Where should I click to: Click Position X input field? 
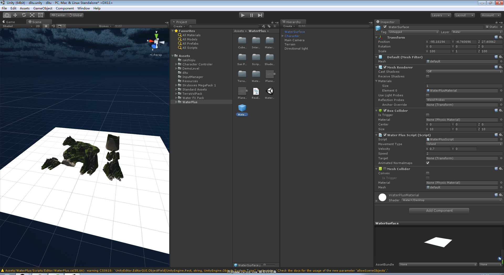click(x=440, y=42)
